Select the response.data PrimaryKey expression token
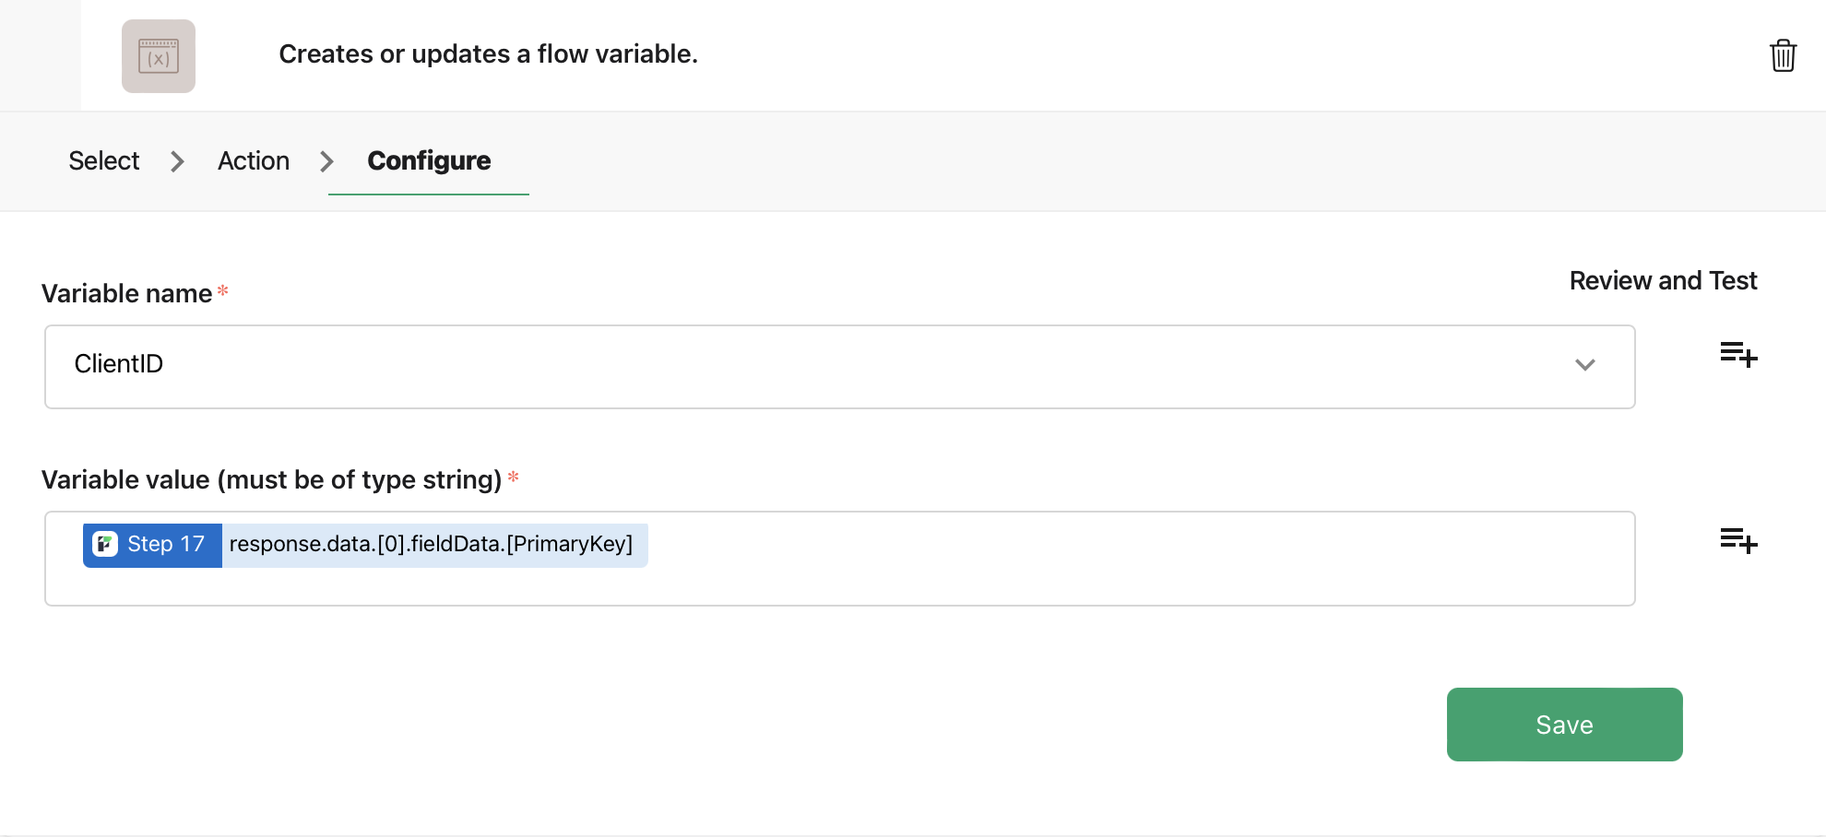Screen dimensions: 1826x837 pyautogui.click(x=433, y=544)
